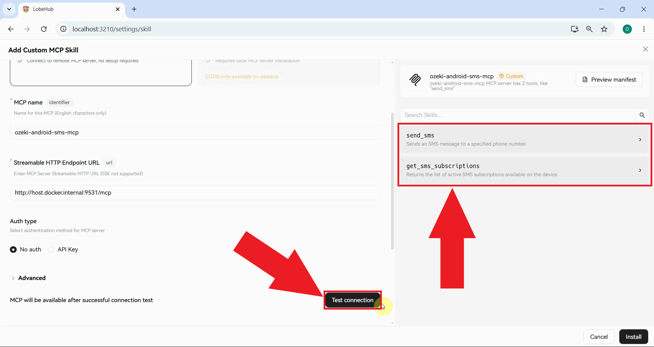The height and width of the screenshot is (347, 654).
Task: Click 'MCP will be available after successful connection test'
Action: (81, 300)
